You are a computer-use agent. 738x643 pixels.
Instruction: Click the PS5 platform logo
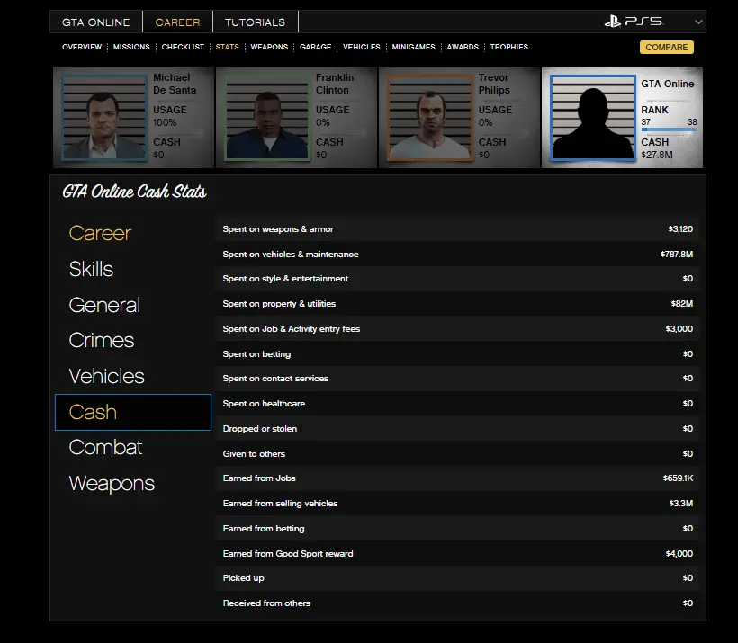click(x=634, y=22)
